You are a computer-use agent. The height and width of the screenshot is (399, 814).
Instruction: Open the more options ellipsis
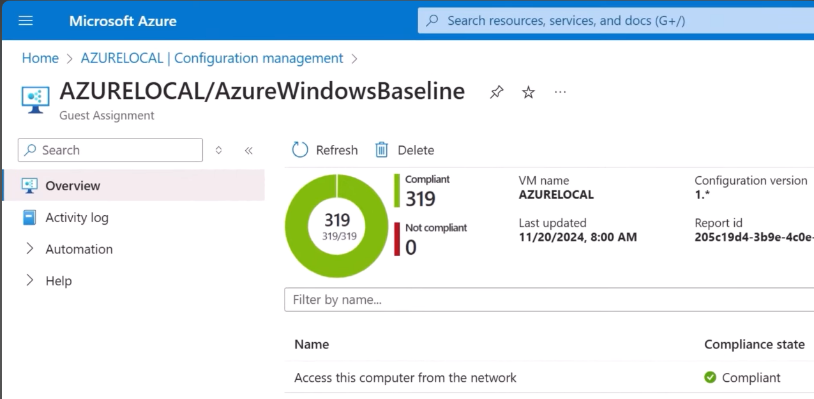point(560,93)
